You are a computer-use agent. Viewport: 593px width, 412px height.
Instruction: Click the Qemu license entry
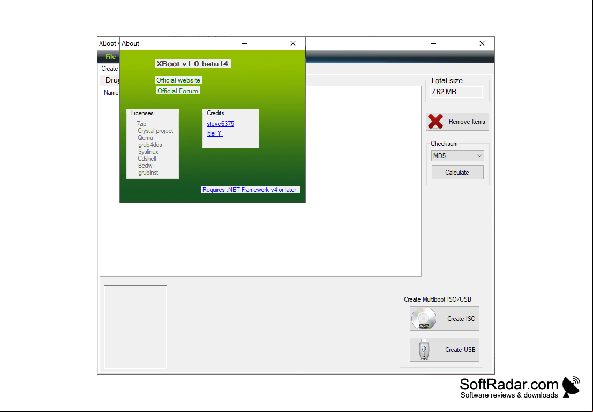[145, 138]
